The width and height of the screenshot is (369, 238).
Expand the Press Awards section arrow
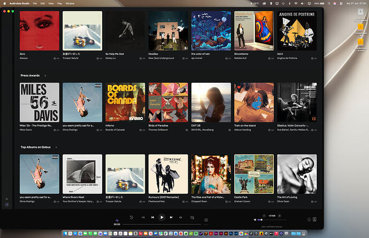(45, 76)
